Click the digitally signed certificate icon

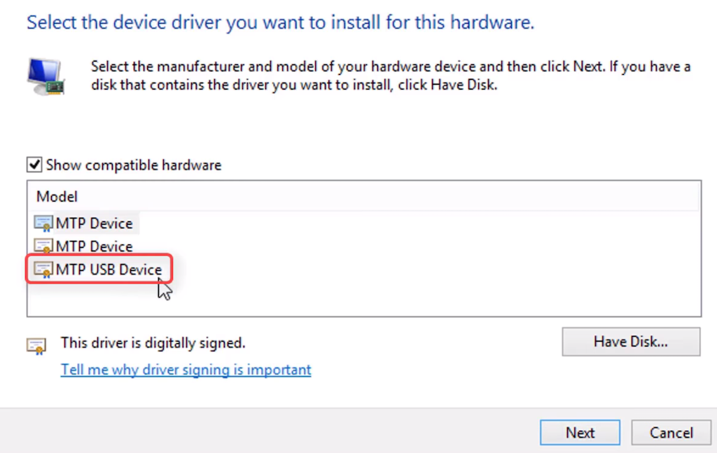tap(36, 345)
